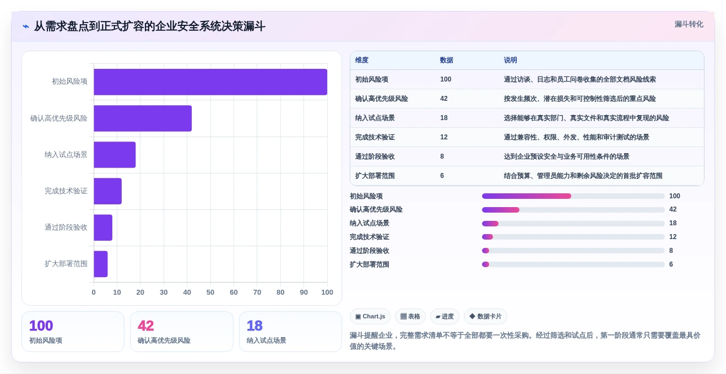Click table value 6 for 扩大部署范围

(442, 176)
